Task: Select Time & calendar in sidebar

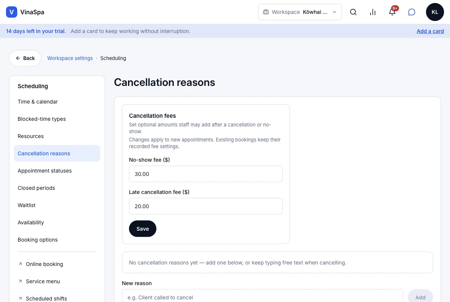Action: [57, 102]
